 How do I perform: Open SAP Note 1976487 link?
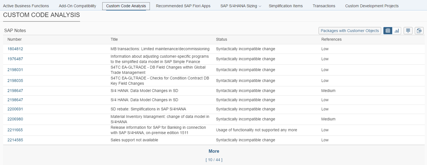coord(15,59)
